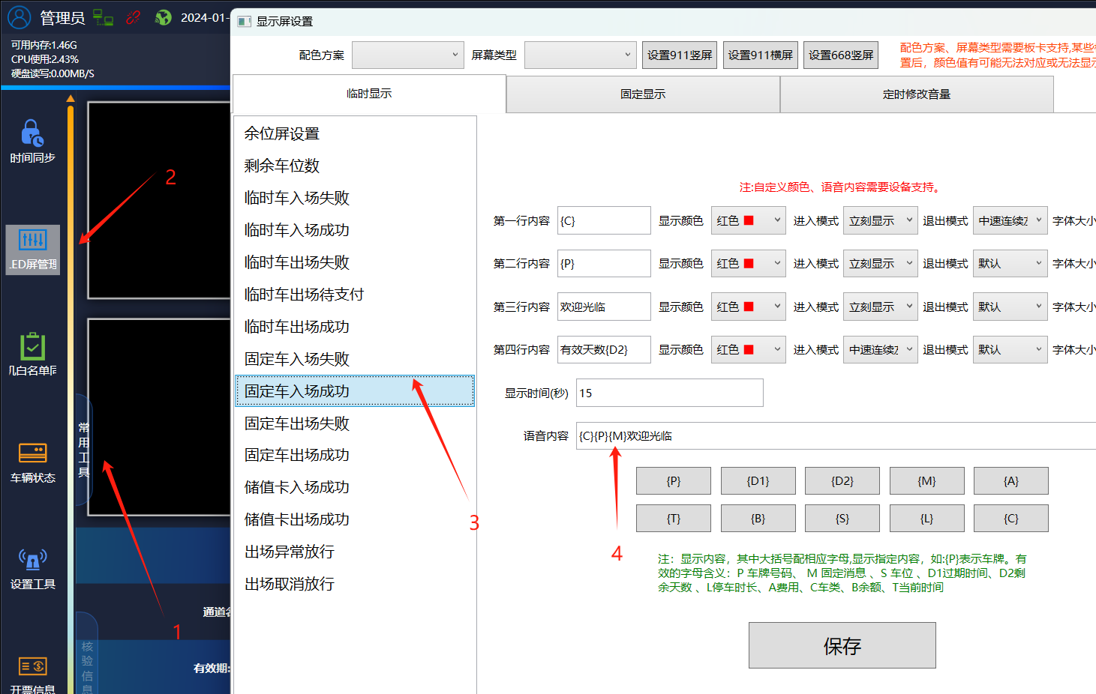Click the globe network icon in top bar
This screenshot has height=694, width=1096.
[x=163, y=17]
